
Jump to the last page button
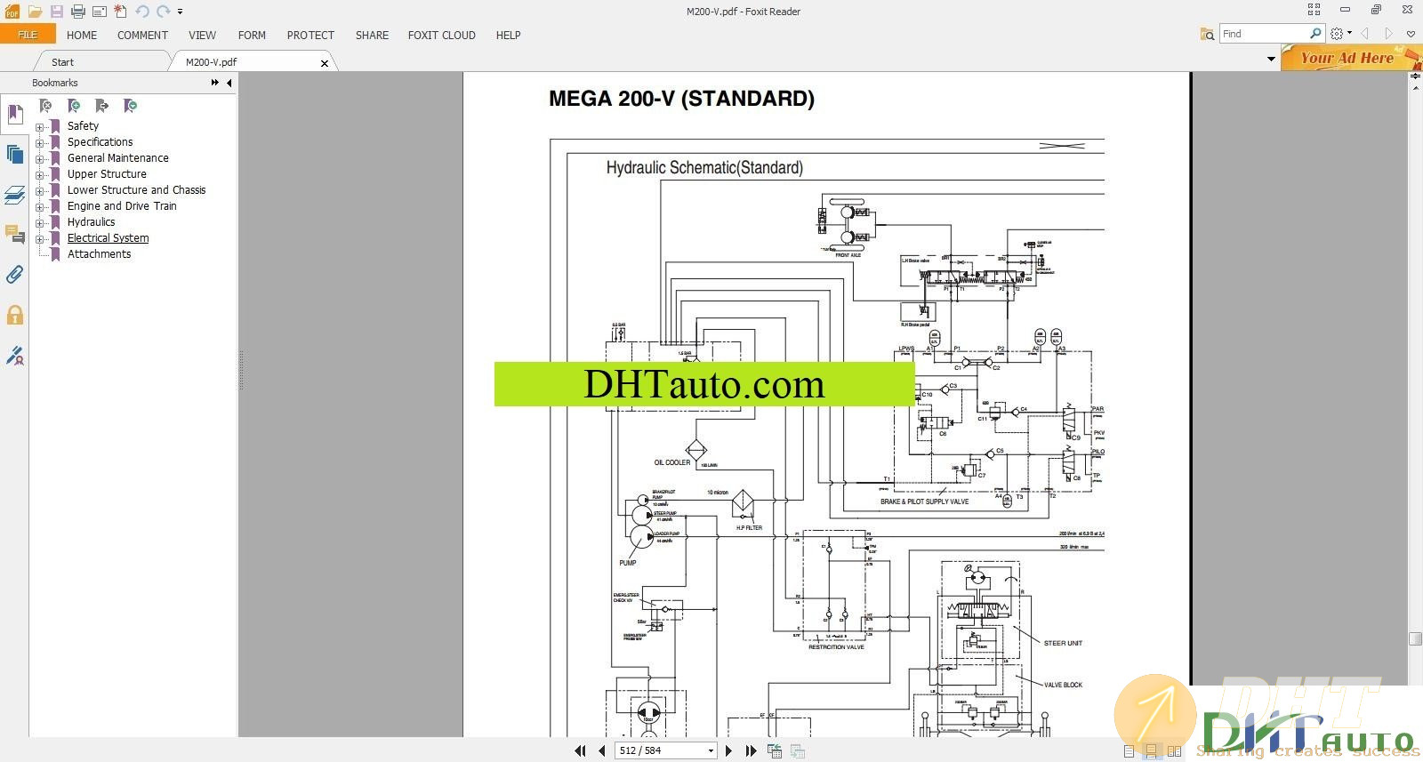click(x=751, y=750)
